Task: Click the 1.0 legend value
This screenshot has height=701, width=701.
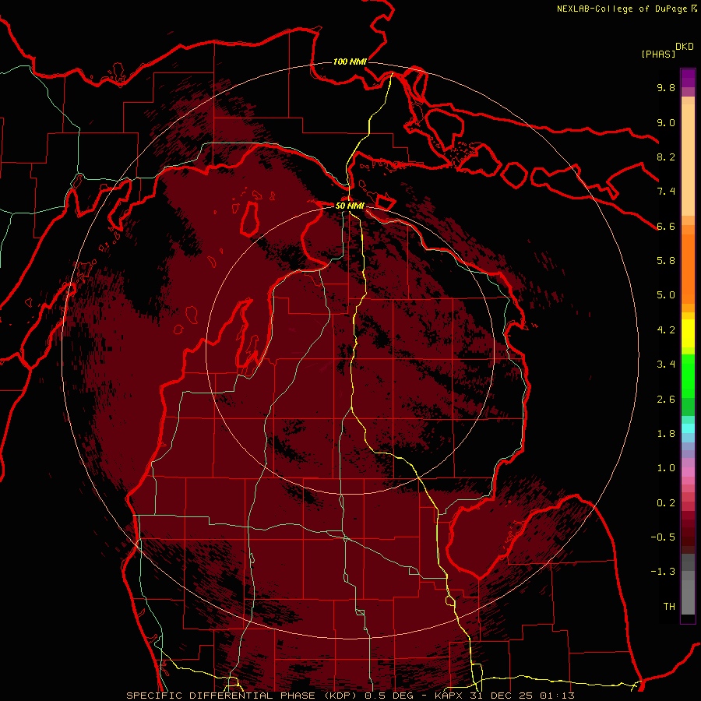Action: (x=666, y=468)
